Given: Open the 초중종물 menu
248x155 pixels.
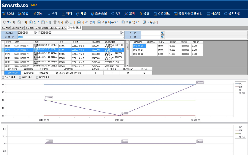Looking at the screenshot, I should [99, 14].
